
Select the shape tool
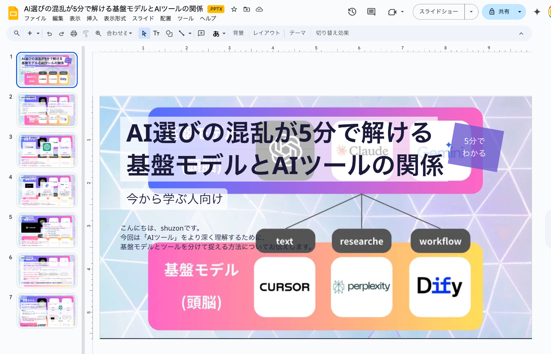pos(169,33)
